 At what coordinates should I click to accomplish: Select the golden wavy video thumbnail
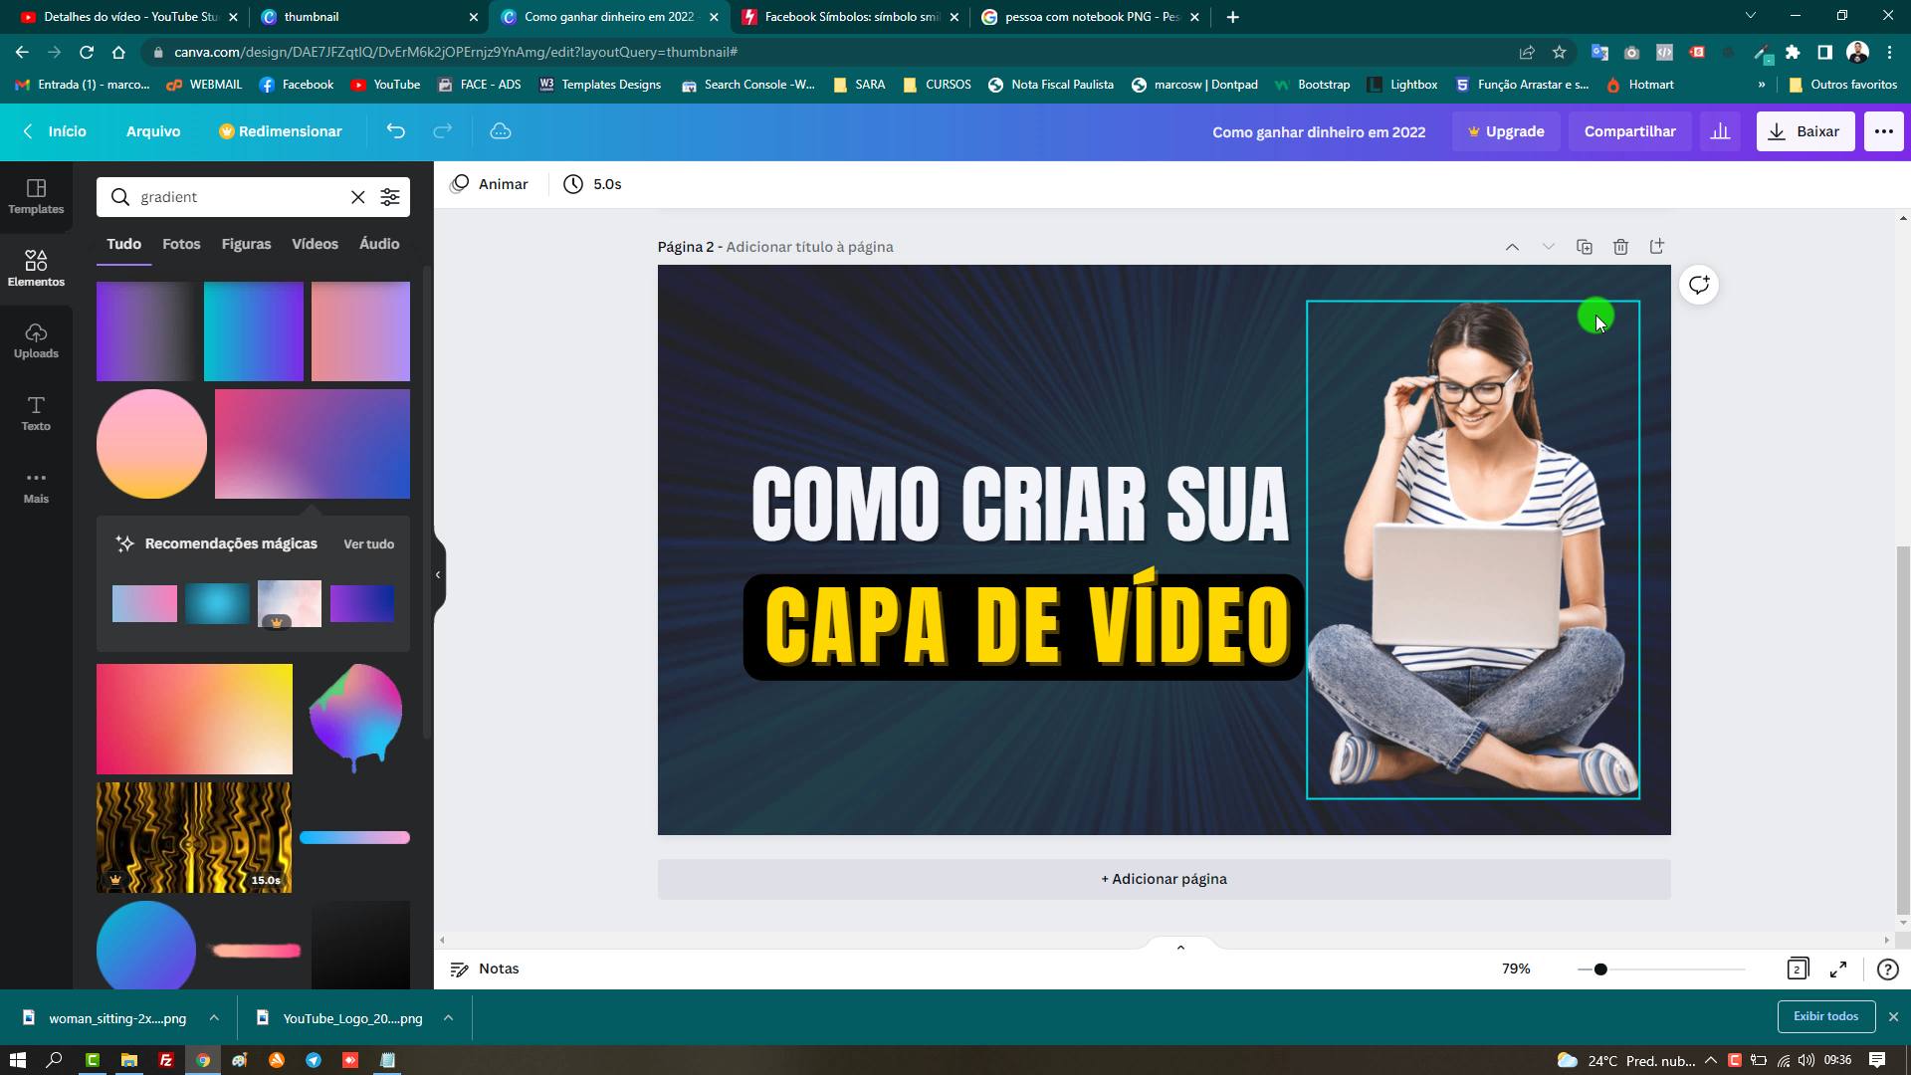[194, 837]
